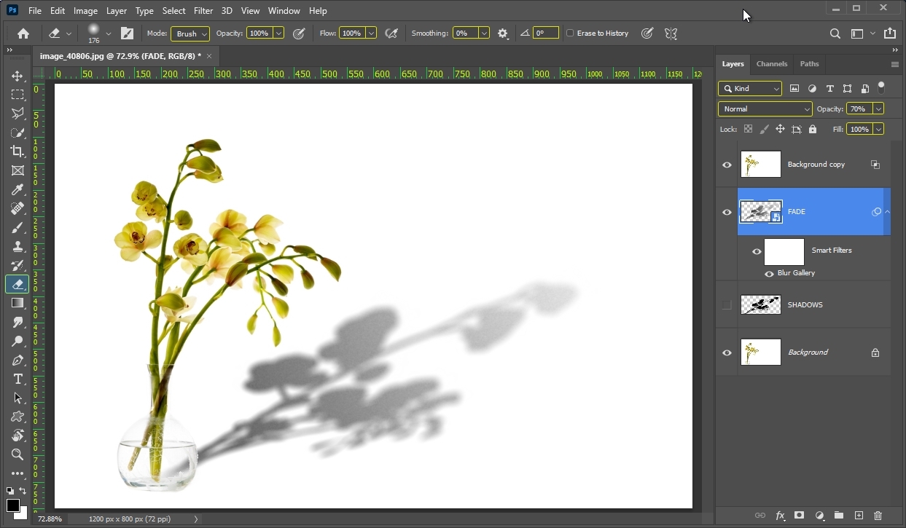Image resolution: width=906 pixels, height=528 pixels.
Task: Create new fill or adjustment layer
Action: coord(819,516)
